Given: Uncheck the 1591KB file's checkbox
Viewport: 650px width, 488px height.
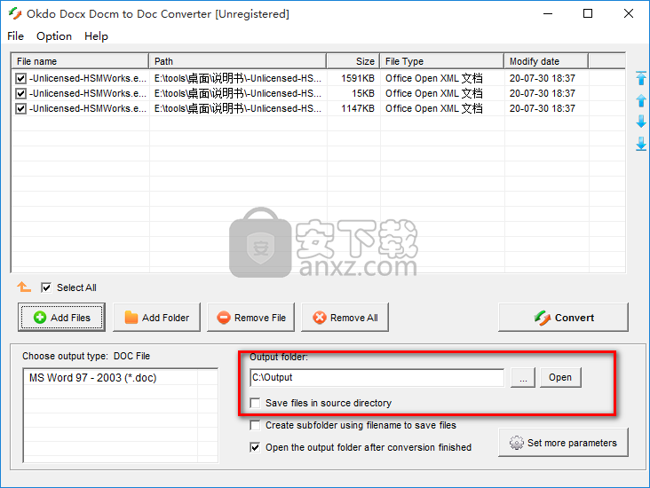Looking at the screenshot, I should [20, 78].
